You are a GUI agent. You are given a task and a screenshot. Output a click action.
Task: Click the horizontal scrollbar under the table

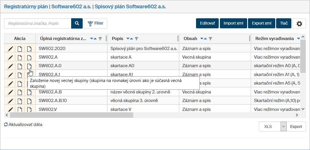click(72, 115)
